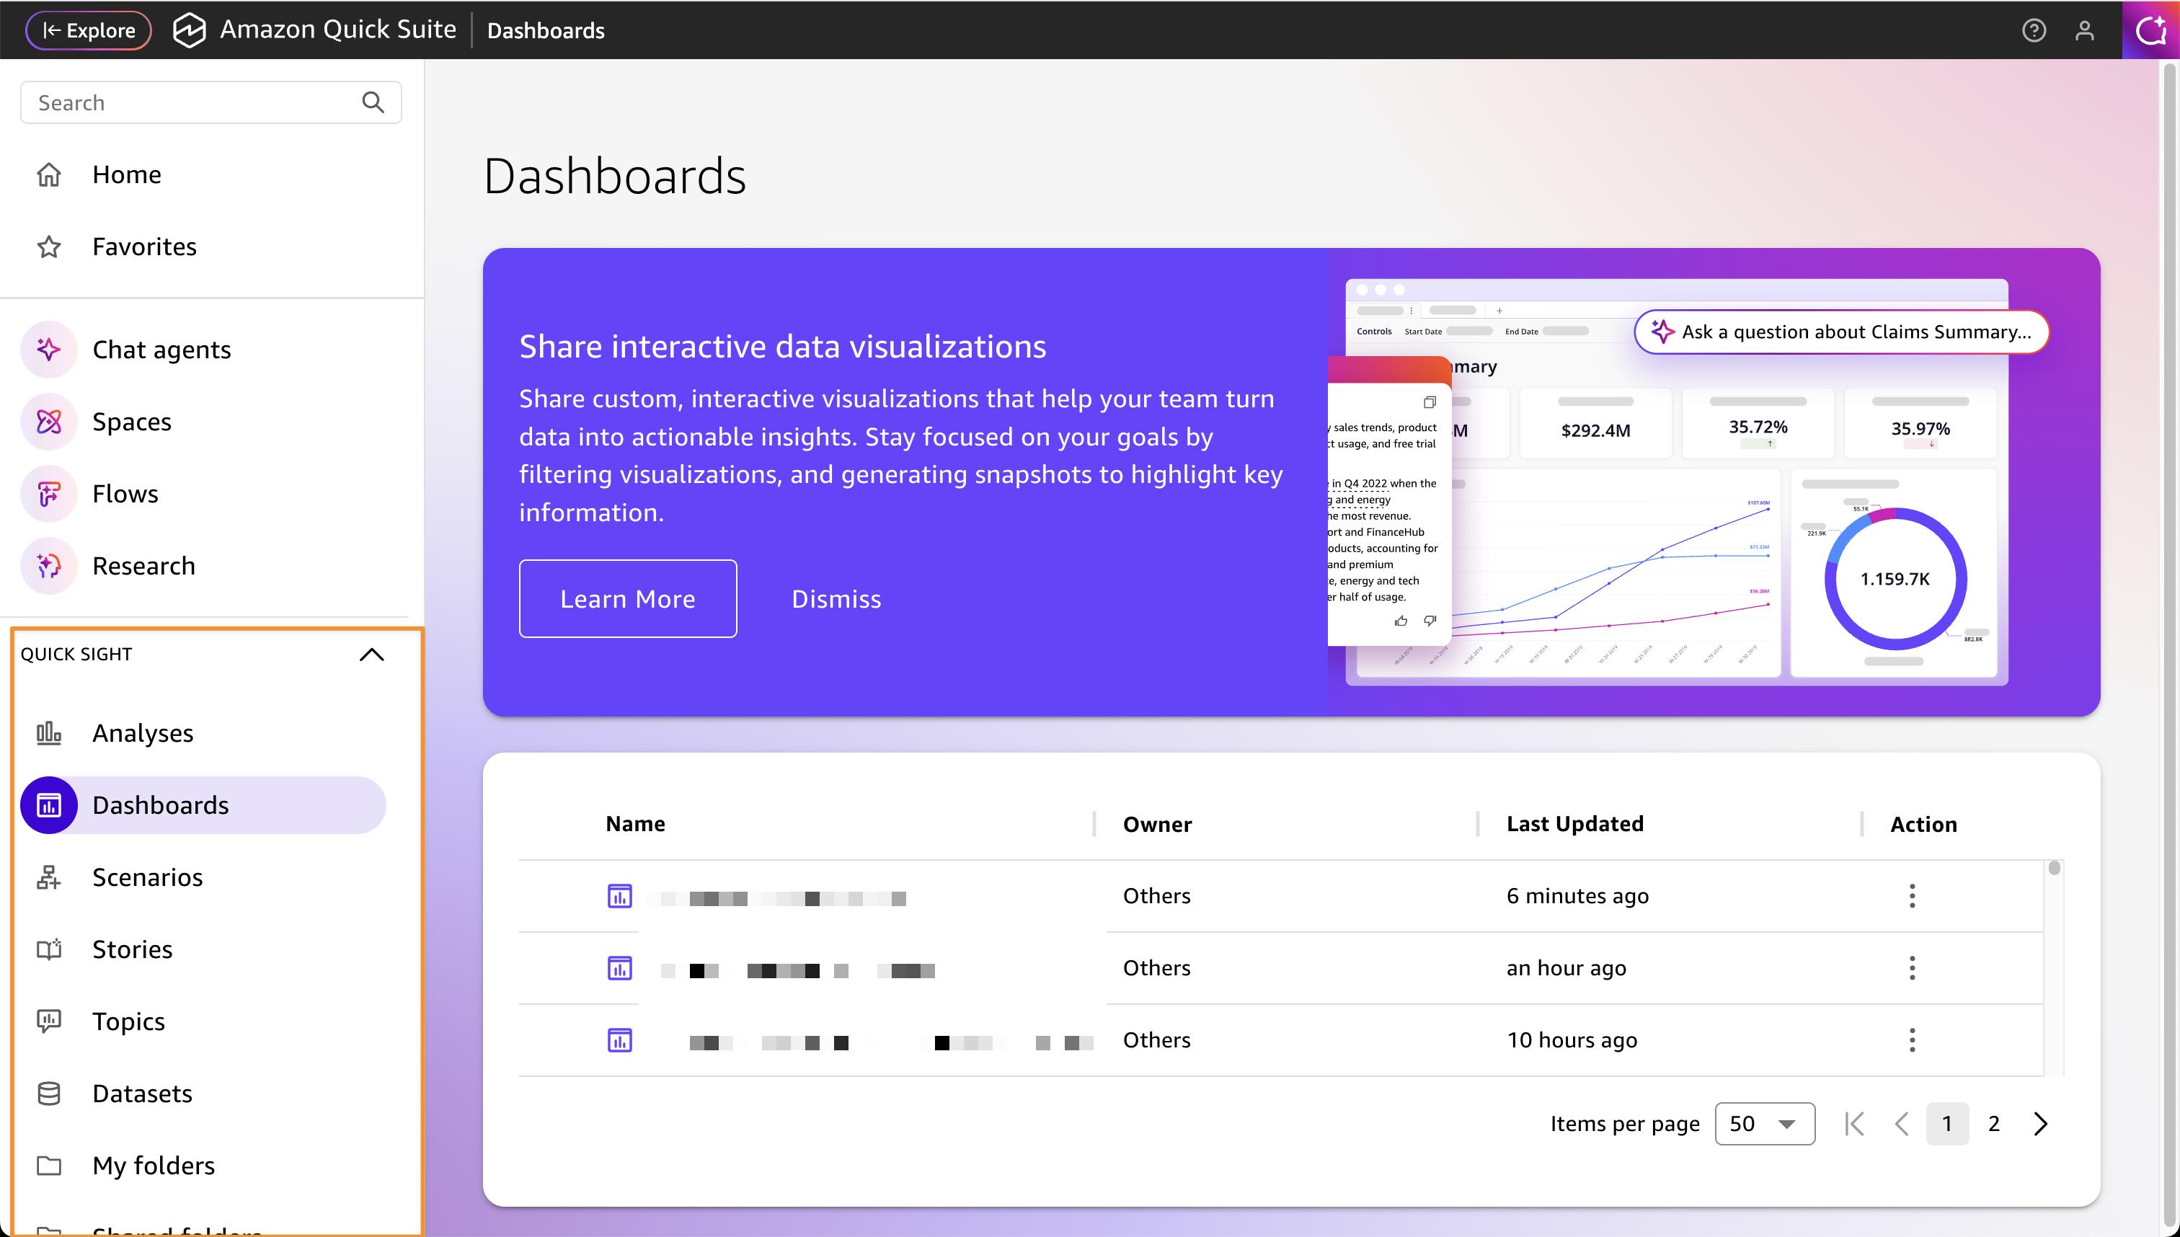Image resolution: width=2180 pixels, height=1237 pixels.
Task: Open the help question mark icon
Action: point(2033,30)
